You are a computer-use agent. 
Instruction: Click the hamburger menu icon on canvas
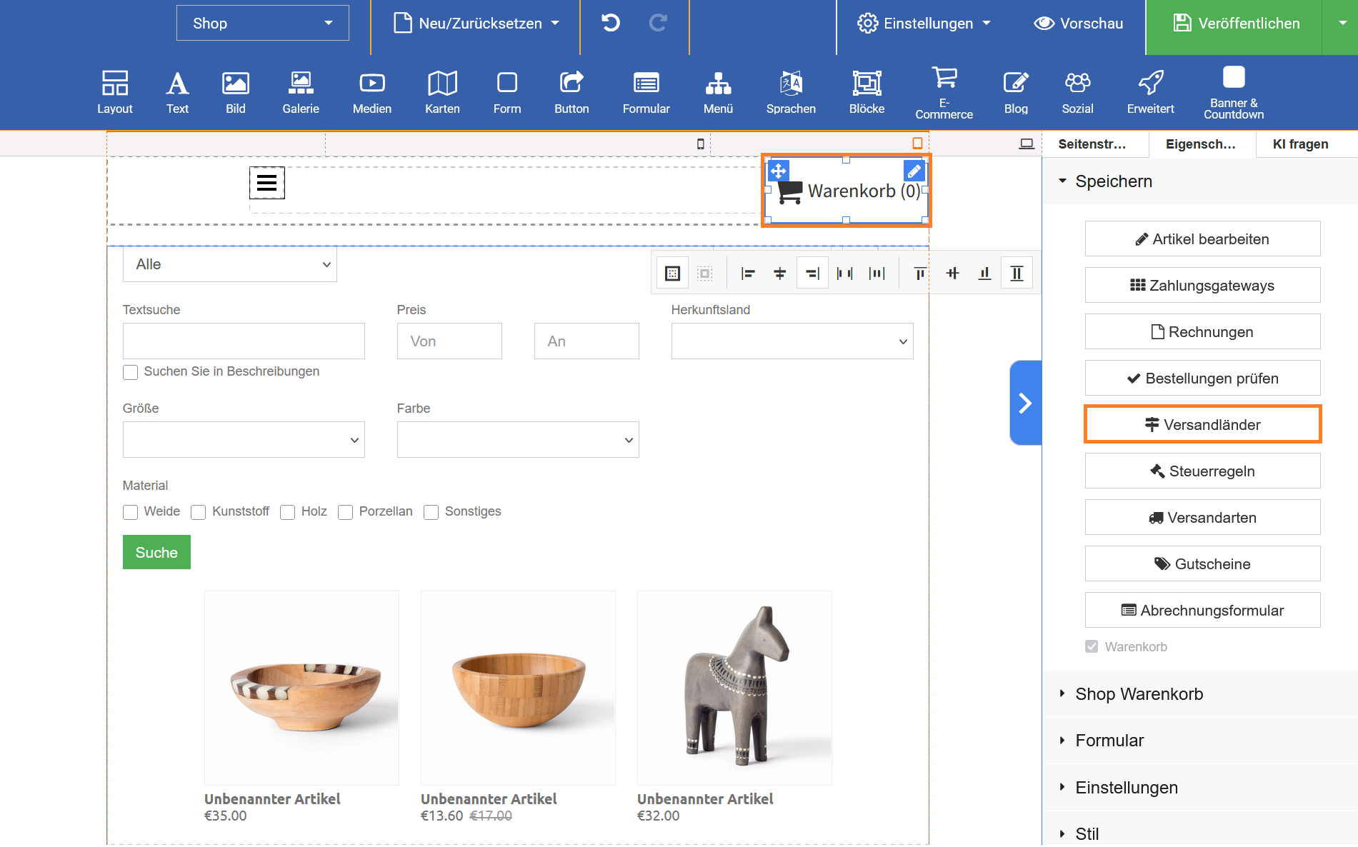click(267, 183)
